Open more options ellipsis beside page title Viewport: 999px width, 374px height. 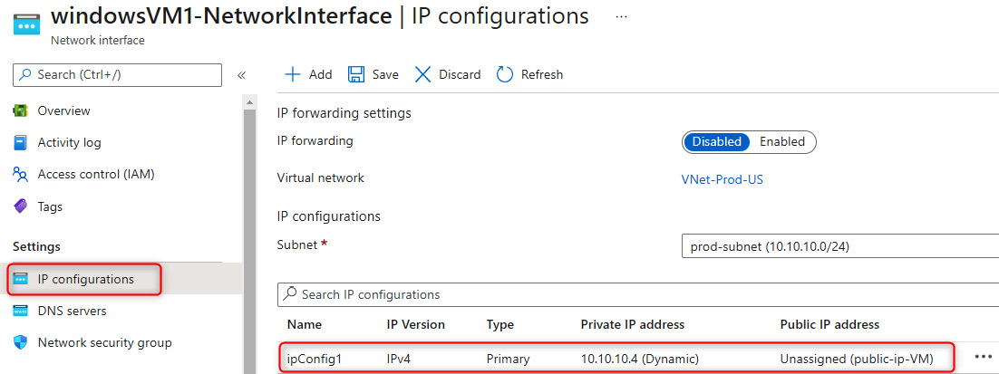point(621,16)
